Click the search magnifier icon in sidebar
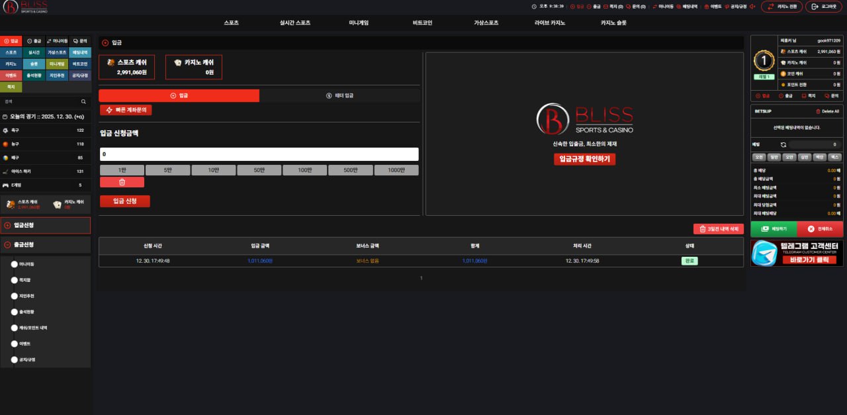The height and width of the screenshot is (415, 847). [x=83, y=102]
